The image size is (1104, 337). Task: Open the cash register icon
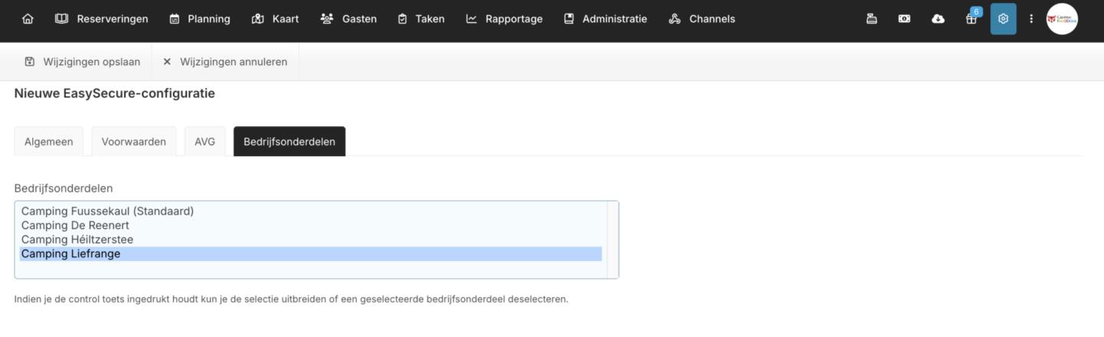tap(871, 19)
